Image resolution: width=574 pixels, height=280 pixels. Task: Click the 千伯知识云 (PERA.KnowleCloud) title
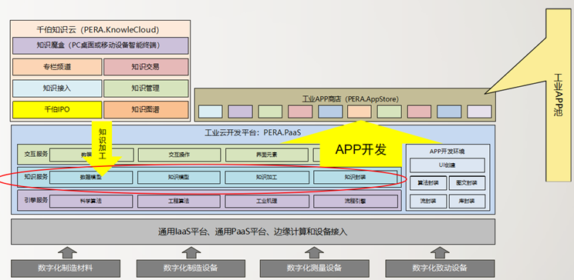(x=98, y=29)
